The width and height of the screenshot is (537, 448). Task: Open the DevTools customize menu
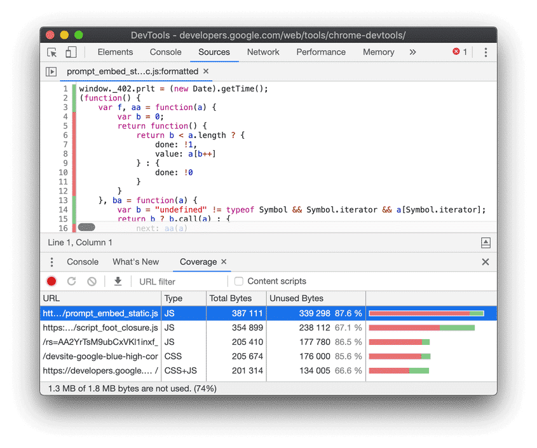tap(486, 52)
